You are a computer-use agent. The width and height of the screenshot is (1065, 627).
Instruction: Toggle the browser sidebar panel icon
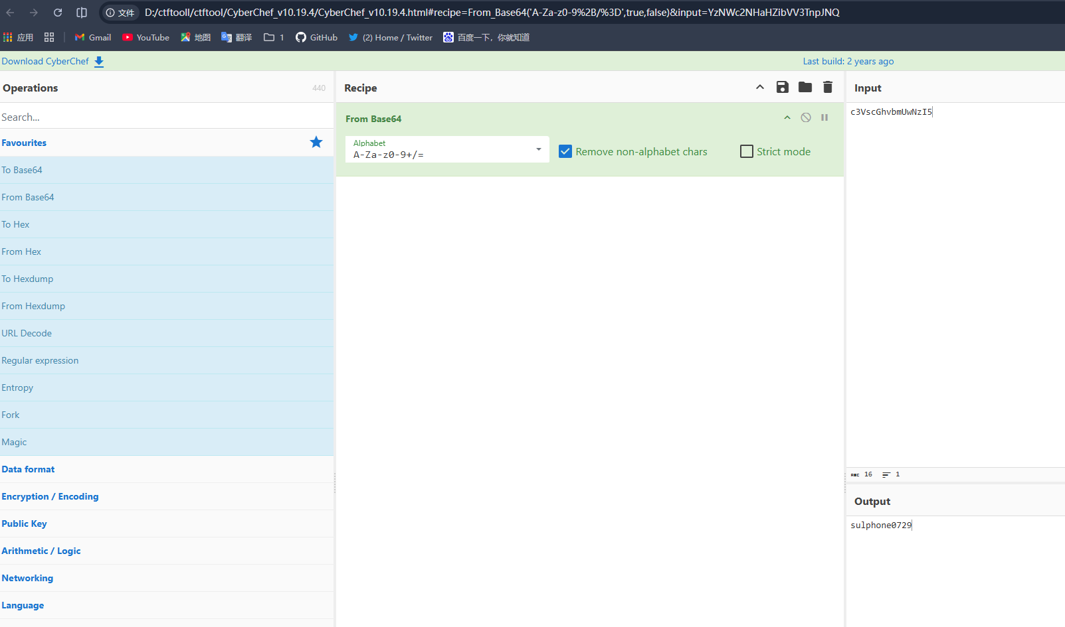click(82, 13)
